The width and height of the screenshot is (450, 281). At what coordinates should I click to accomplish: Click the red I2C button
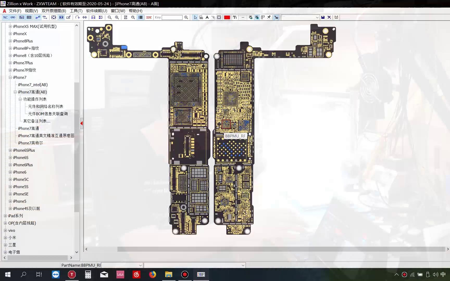[149, 17]
